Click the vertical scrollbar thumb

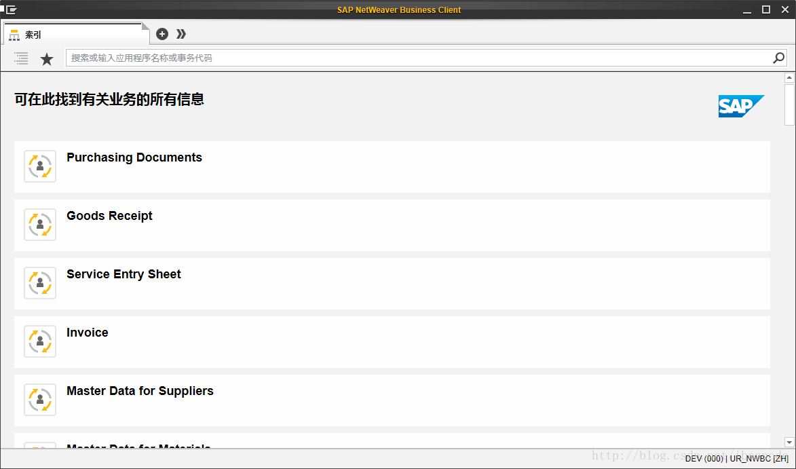point(789,105)
